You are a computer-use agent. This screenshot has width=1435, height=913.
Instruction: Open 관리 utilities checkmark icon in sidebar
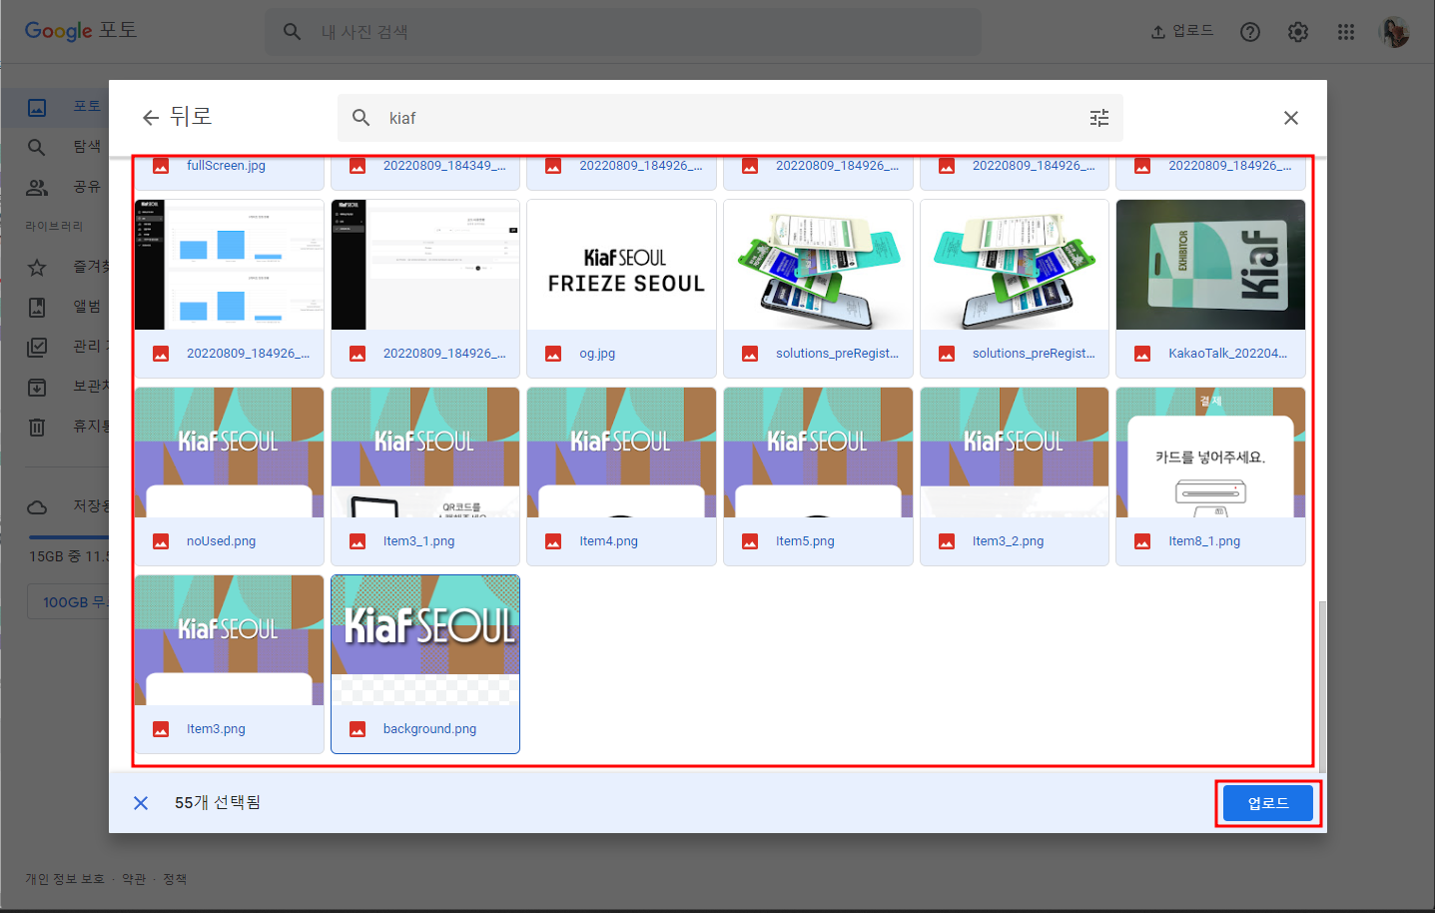[x=37, y=347]
